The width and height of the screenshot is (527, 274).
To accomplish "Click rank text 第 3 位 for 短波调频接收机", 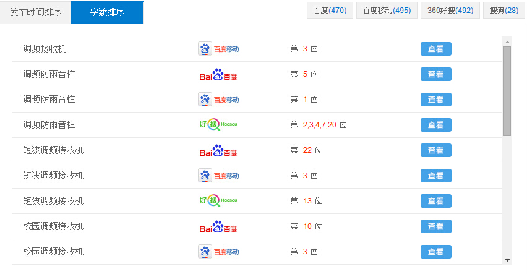I will coord(304,176).
